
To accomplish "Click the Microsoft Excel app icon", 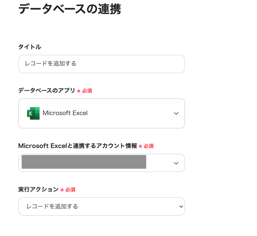I will [33, 113].
